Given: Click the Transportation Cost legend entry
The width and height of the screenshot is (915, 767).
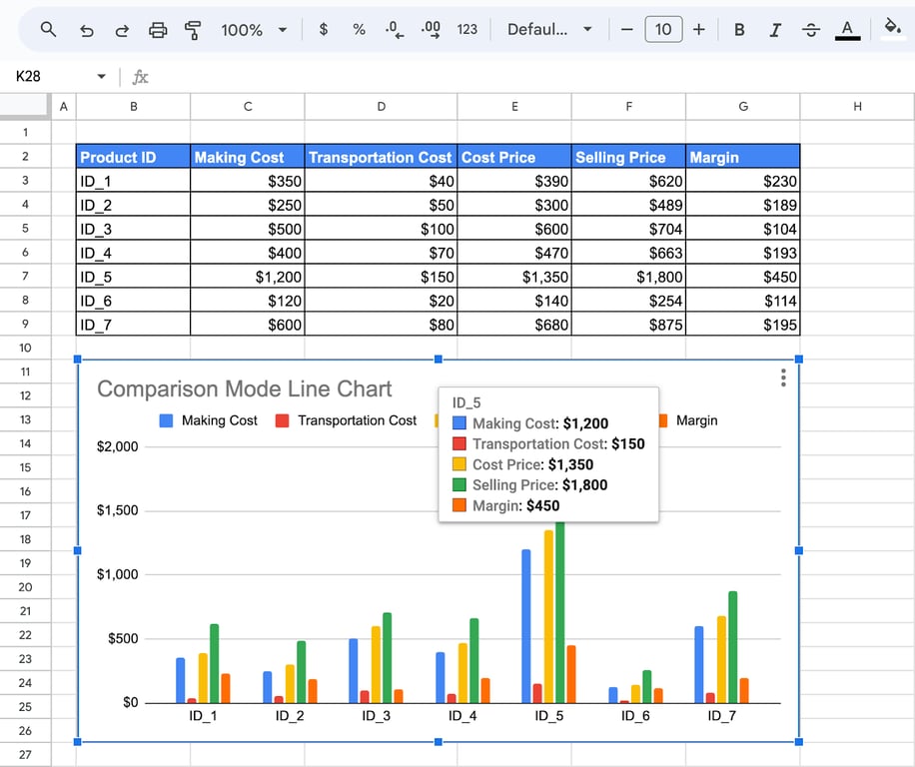Looking at the screenshot, I should 346,420.
